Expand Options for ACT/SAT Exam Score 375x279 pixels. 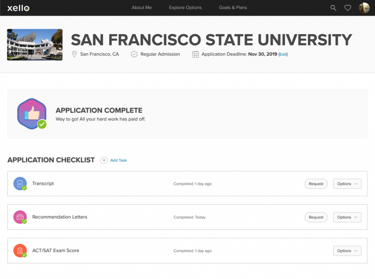coord(347,251)
